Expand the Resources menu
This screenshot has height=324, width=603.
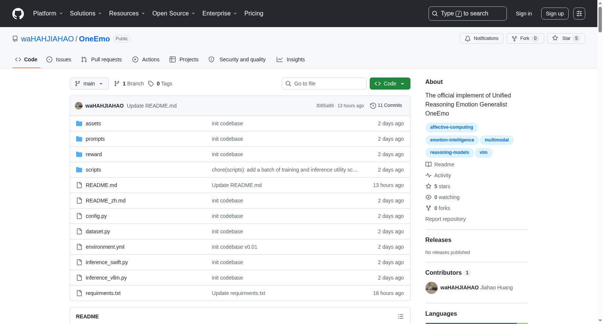[127, 14]
